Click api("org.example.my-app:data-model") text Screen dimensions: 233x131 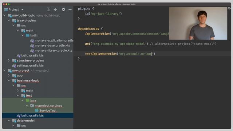coord(116,44)
